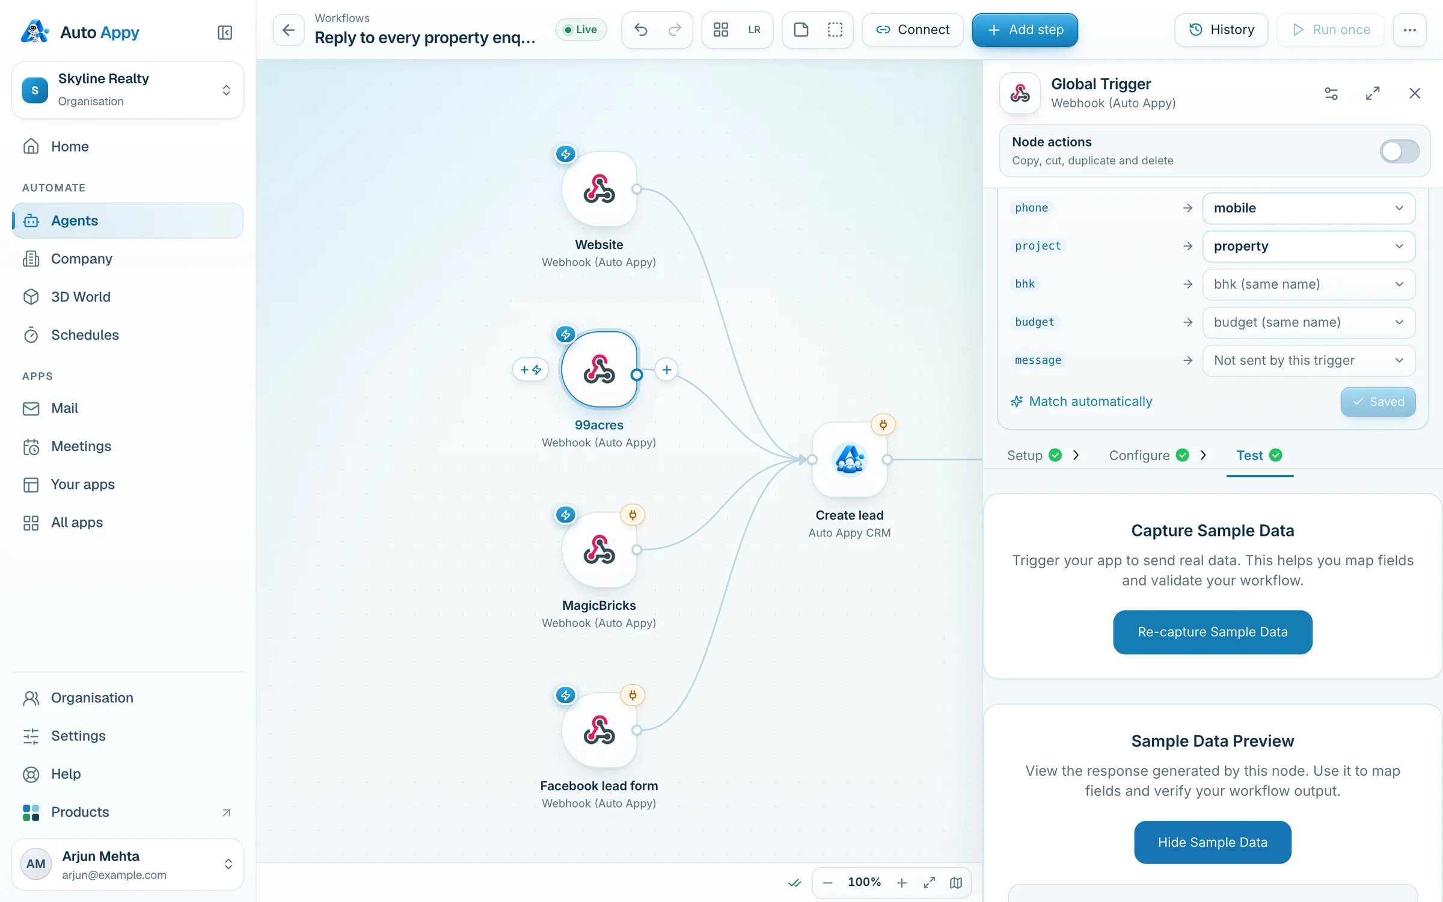Activate the dashed selection box tool
The image size is (1443, 902).
tap(835, 29)
